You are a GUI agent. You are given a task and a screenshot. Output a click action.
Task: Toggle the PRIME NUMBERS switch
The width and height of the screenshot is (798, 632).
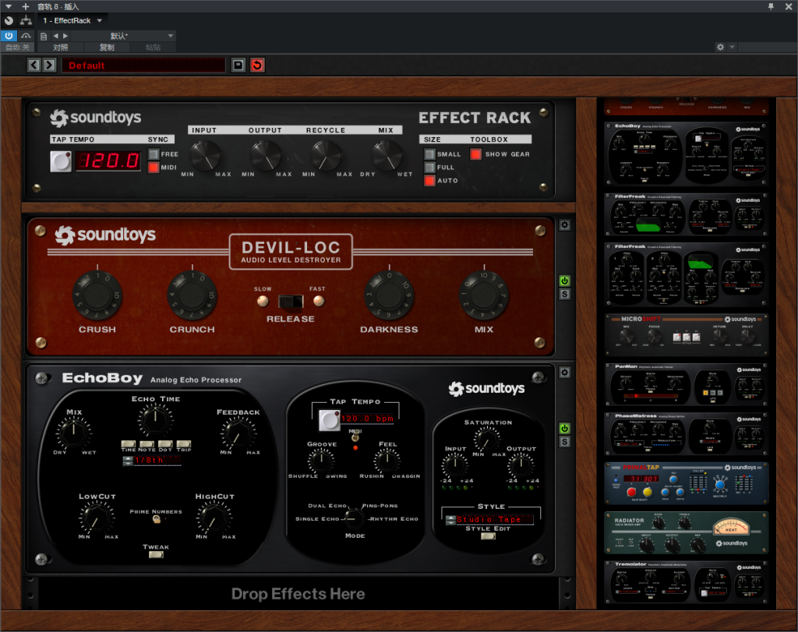156,519
